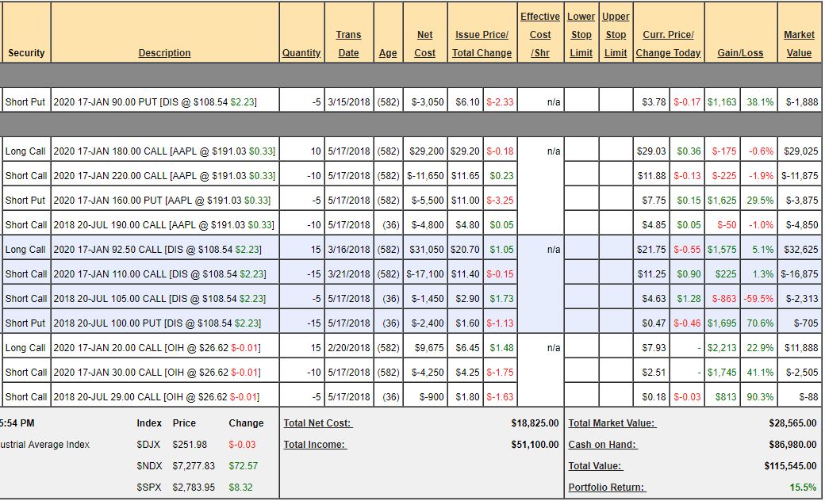Click the Portfolio Return link
The image size is (825, 501).
click(x=607, y=488)
